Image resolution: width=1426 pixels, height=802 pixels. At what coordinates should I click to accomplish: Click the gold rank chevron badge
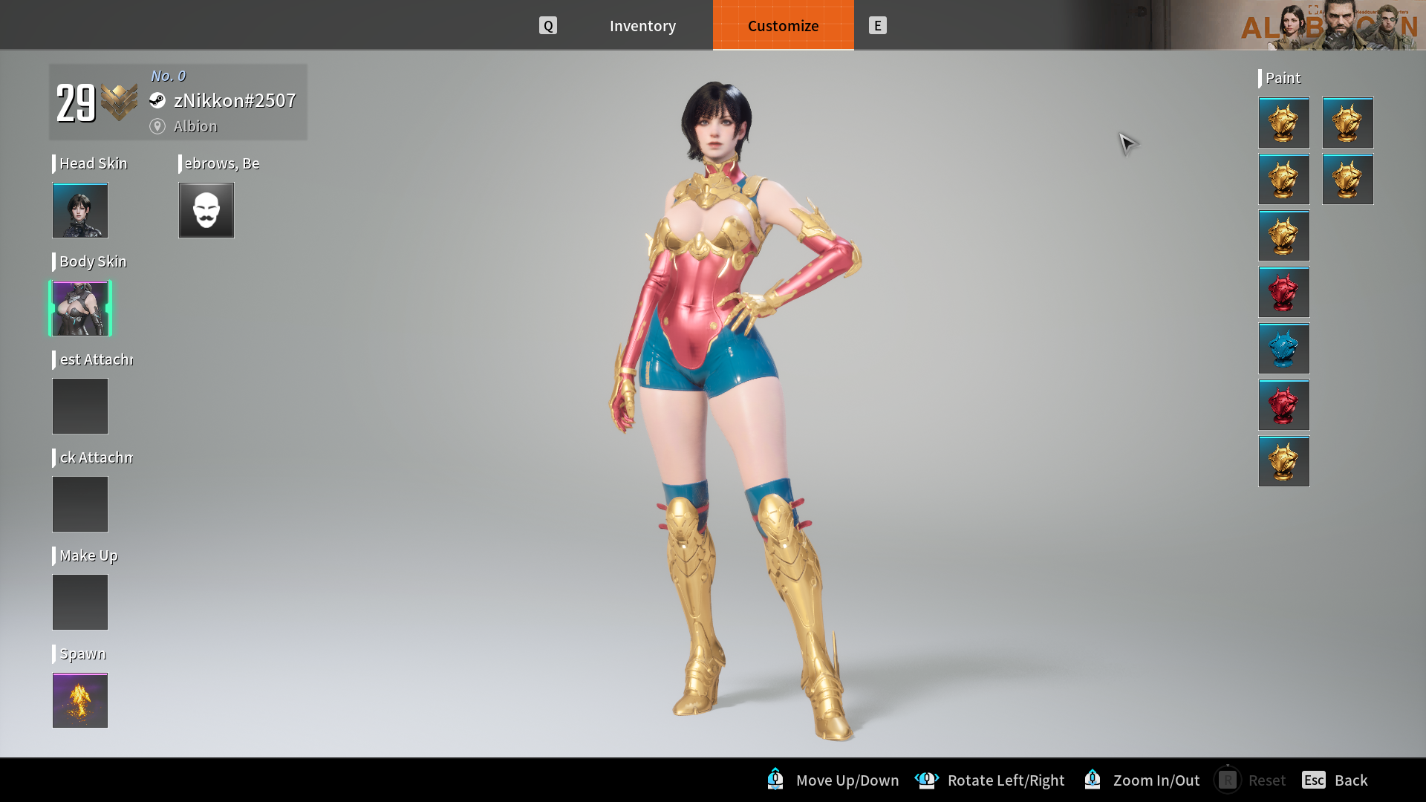coord(119,102)
